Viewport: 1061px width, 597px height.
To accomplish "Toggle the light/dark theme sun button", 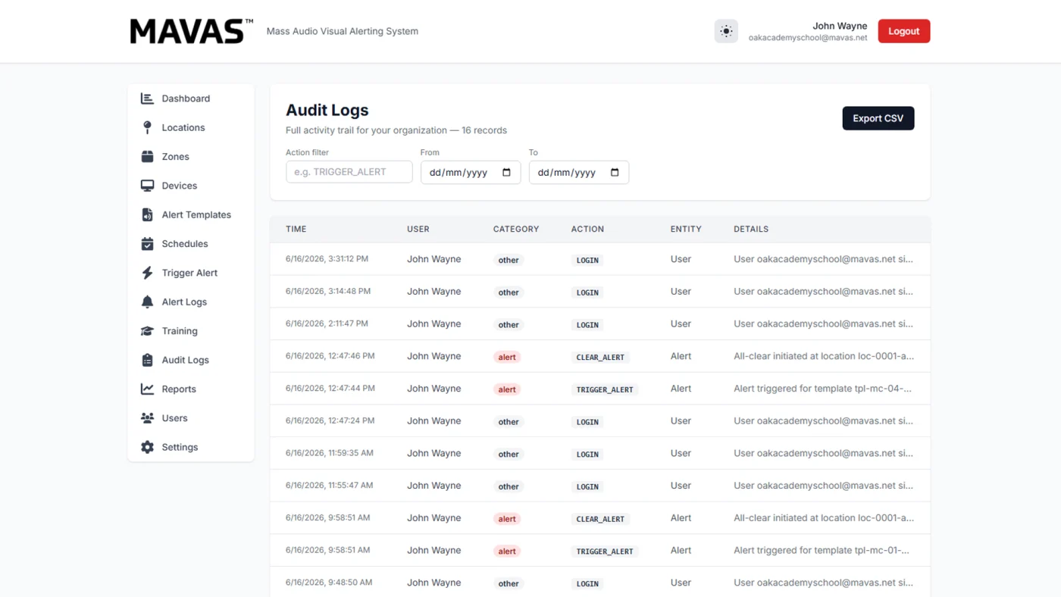I will pos(726,31).
